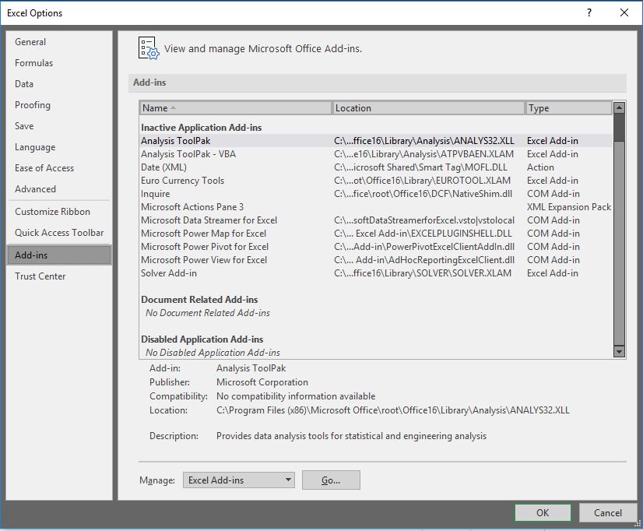
Task: Click No compatibility information available text
Action: [296, 396]
